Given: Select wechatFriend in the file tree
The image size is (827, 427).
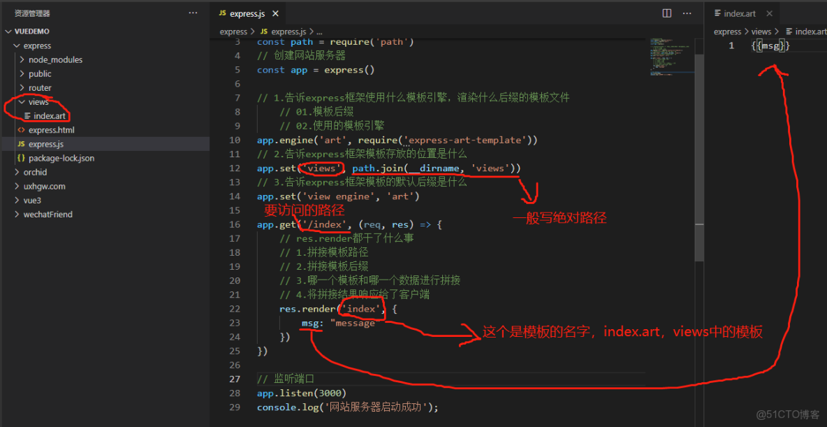Looking at the screenshot, I should (46, 214).
